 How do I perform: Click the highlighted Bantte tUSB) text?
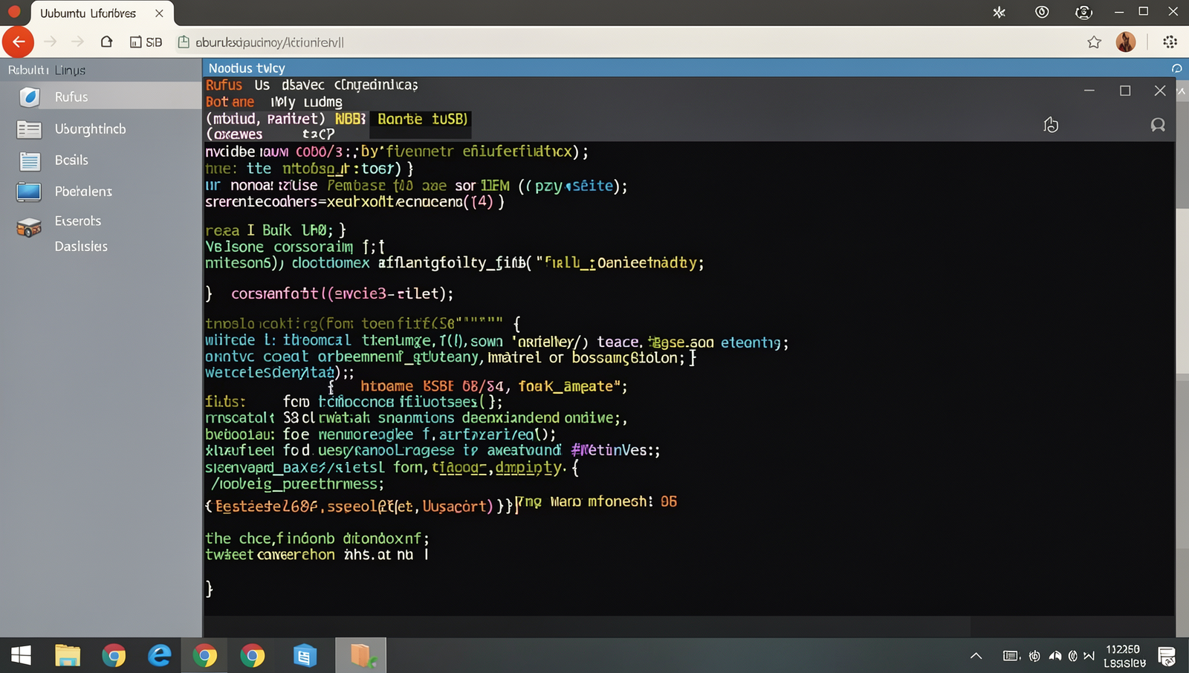click(x=422, y=119)
